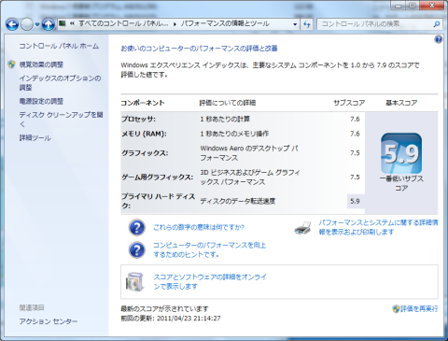Open パフォーマンスとシステムに関する詳細情報 print link

click(378, 227)
